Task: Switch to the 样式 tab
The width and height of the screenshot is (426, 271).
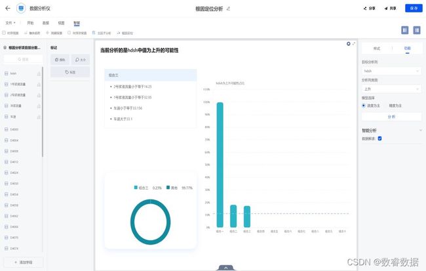Action: tap(377, 49)
